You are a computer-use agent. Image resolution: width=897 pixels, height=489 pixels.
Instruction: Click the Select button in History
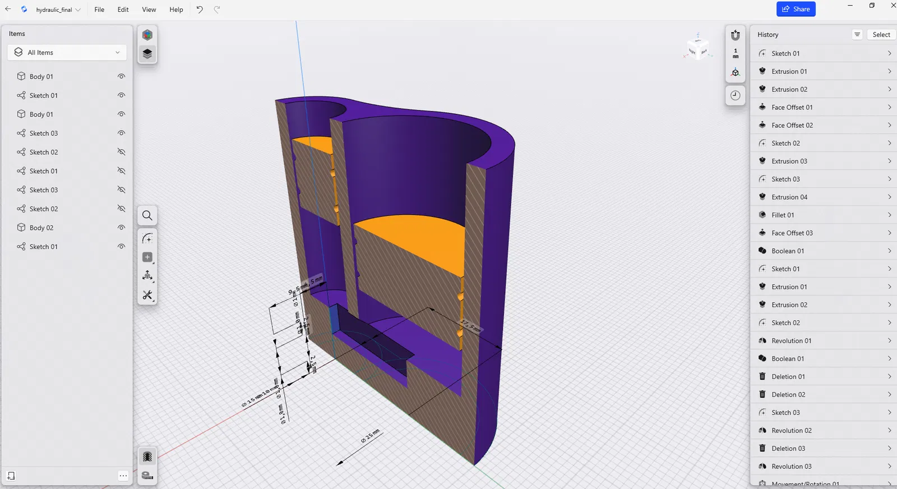pyautogui.click(x=881, y=34)
